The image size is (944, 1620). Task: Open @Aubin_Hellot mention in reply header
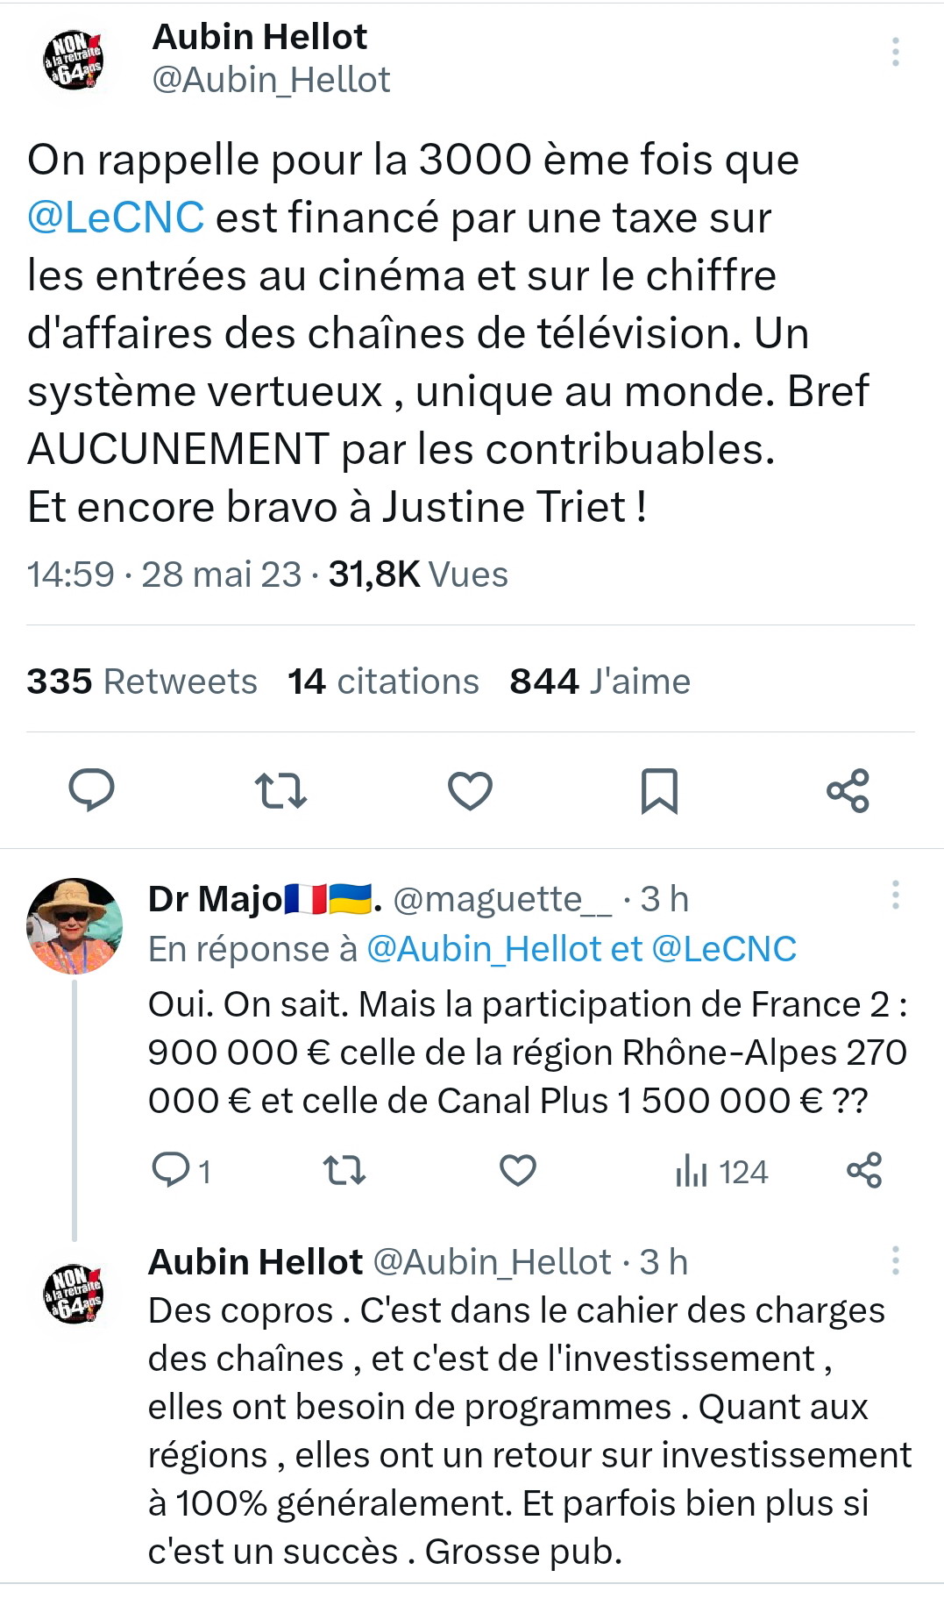click(x=483, y=949)
